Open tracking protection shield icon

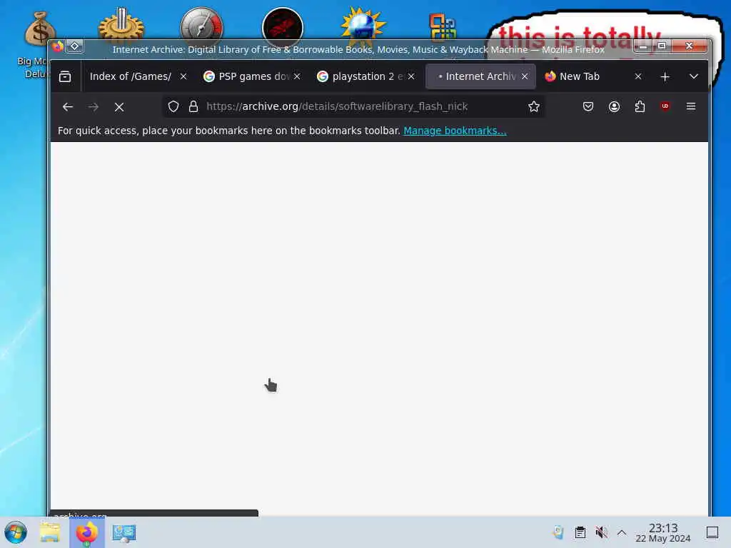(173, 106)
